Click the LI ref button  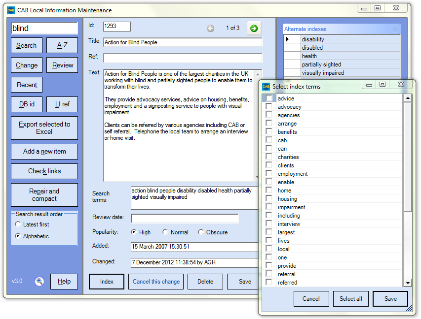tap(62, 104)
